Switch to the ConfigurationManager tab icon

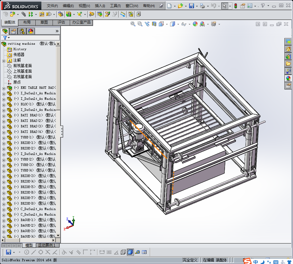pyautogui.click(x=22, y=31)
